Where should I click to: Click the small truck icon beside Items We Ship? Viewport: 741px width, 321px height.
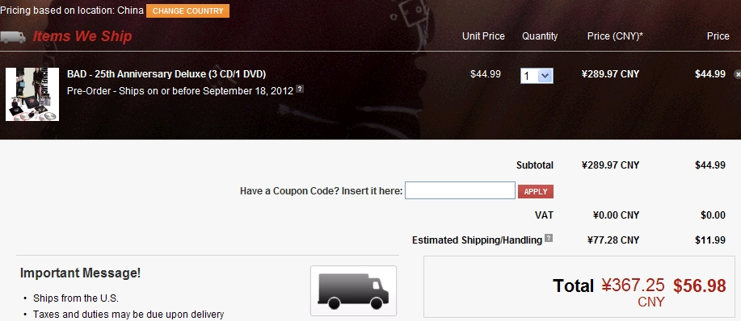coord(13,37)
